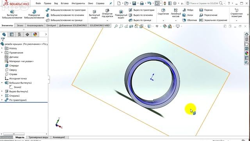Click Вытянутая бобышка/основание tool
Screen dimensions: 250x141
click(12, 14)
